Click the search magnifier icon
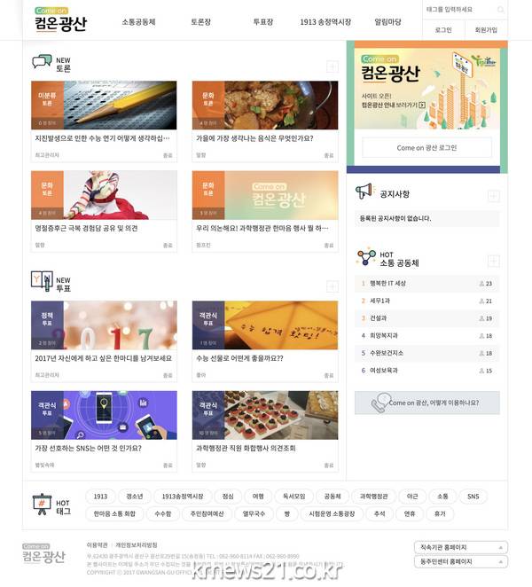The image size is (532, 587). [x=500, y=10]
